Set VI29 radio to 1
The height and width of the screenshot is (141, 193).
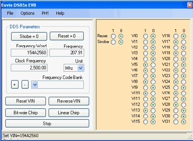point(176,110)
